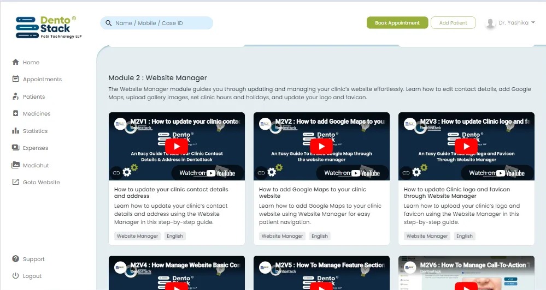Expand the Dr. Yashika account dropdown
This screenshot has height=290, width=546.
(532, 23)
